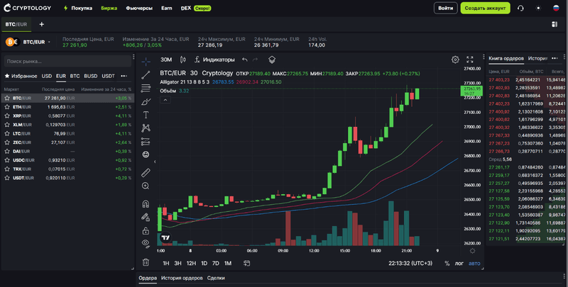Switch to the BTC/EUR workspace tab
Image resolution: width=568 pixels, height=287 pixels.
coord(16,24)
